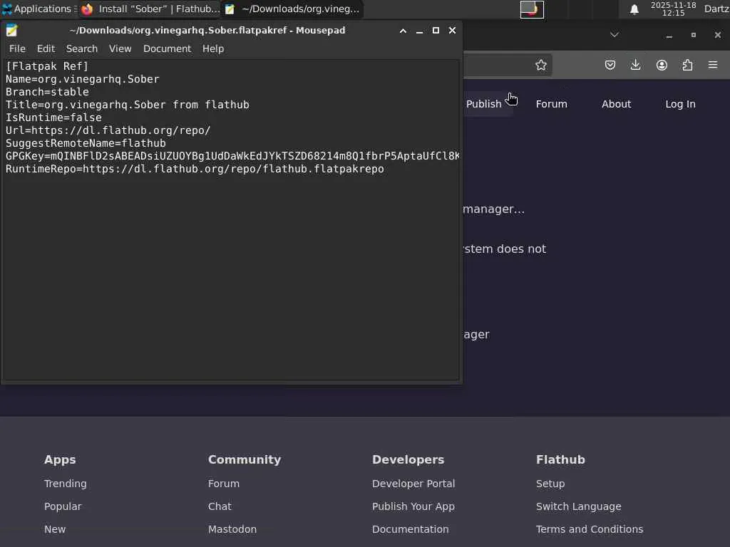Click the Publish navigation button
This screenshot has width=730, height=547.
coord(483,104)
